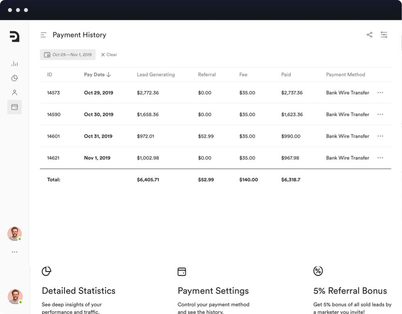Screen dimensions: 402x314
Task: Expand row options for payment 14621
Action: (x=380, y=158)
